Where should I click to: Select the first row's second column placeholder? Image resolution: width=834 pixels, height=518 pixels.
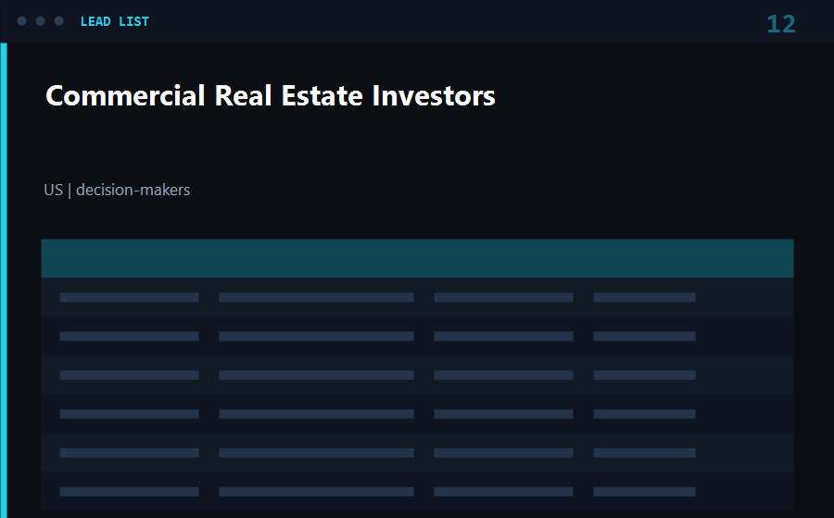[317, 297]
